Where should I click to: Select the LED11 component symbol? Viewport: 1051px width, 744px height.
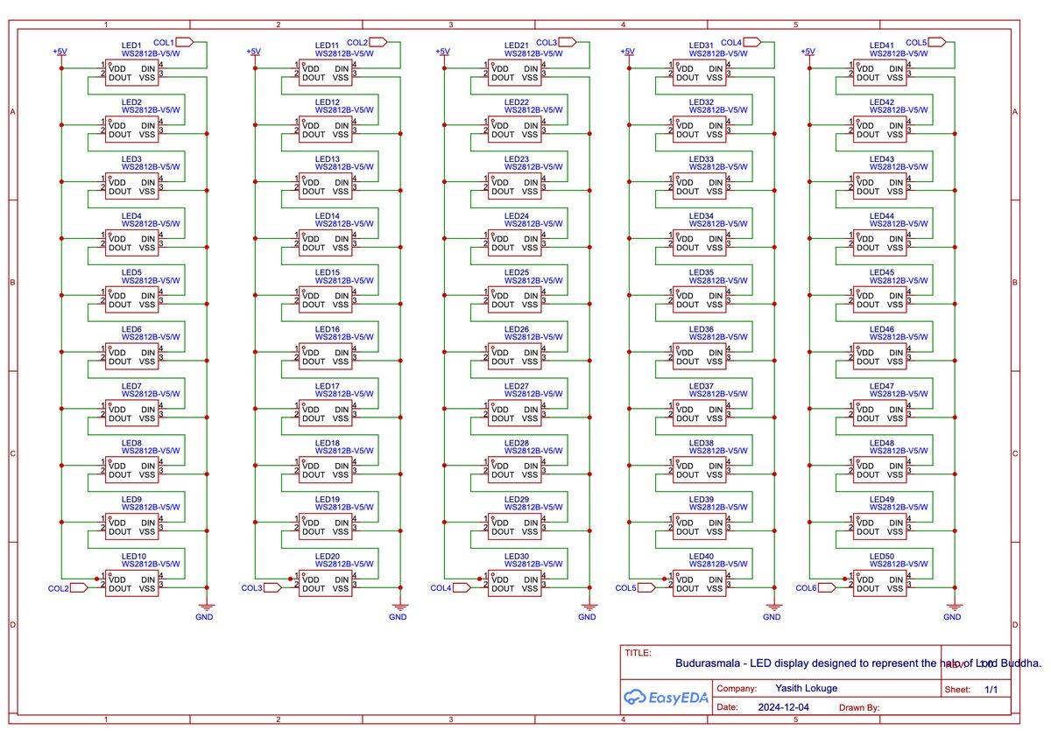click(x=326, y=72)
